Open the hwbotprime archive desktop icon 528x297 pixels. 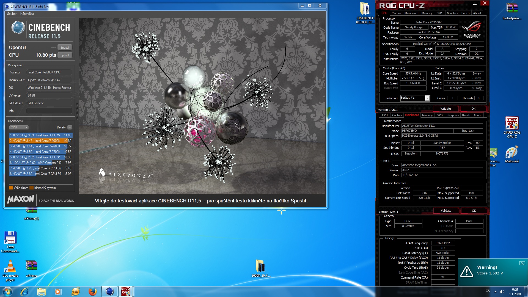(512, 12)
